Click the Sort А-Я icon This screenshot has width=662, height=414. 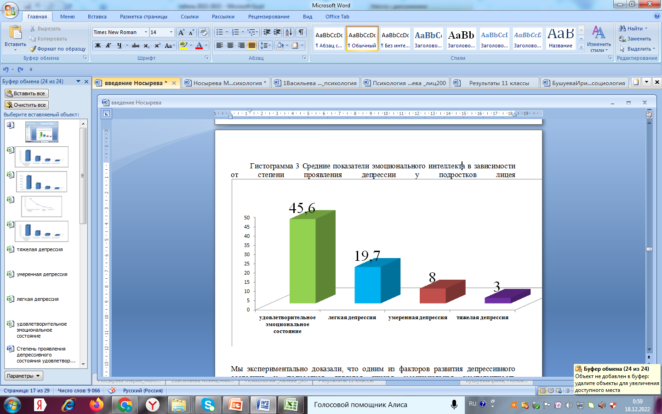(x=288, y=32)
